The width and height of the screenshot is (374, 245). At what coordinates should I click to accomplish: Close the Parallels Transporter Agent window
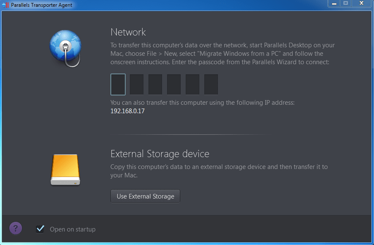coord(362,3)
